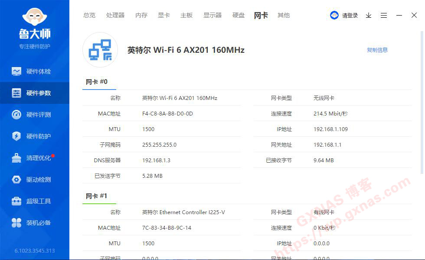This screenshot has width=425, height=260.
Task: Click the 驱动检测 gear icon
Action: [16, 180]
